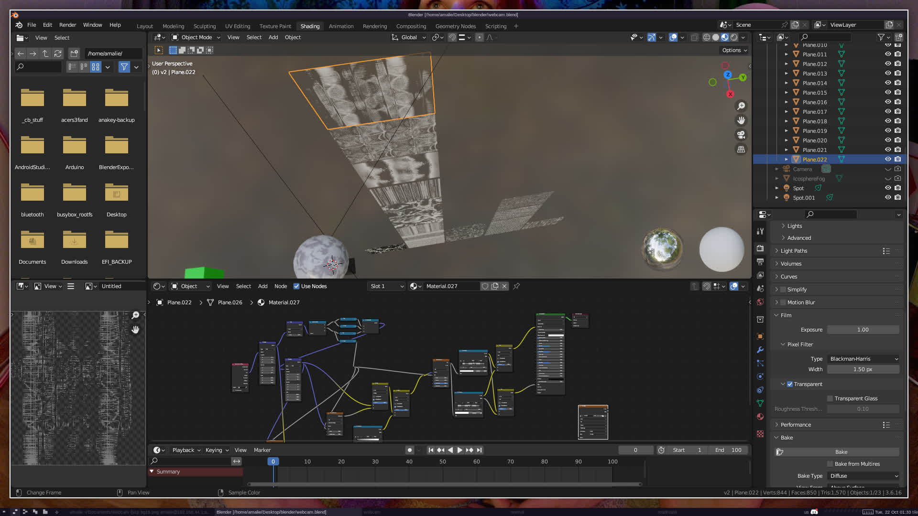
Task: Open the Pixel Filter Type dropdown
Action: pyautogui.click(x=863, y=359)
